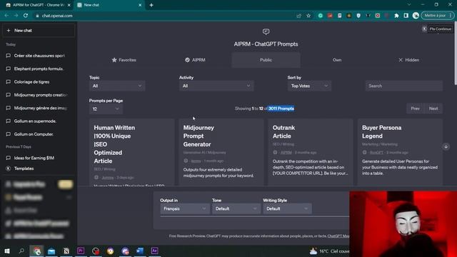
Task: Open After Effects from the taskbar
Action: [154, 251]
